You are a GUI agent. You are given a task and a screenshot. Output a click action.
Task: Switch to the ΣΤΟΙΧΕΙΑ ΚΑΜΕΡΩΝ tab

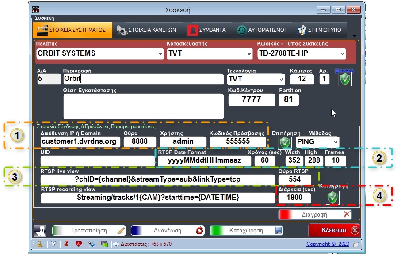[146, 30]
